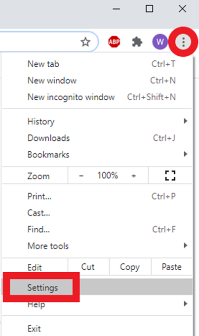This screenshot has height=336, width=199.
Task: Click the Copy button
Action: pos(130,267)
